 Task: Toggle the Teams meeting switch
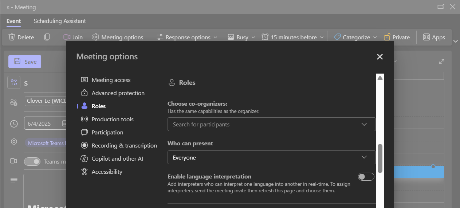32,161
